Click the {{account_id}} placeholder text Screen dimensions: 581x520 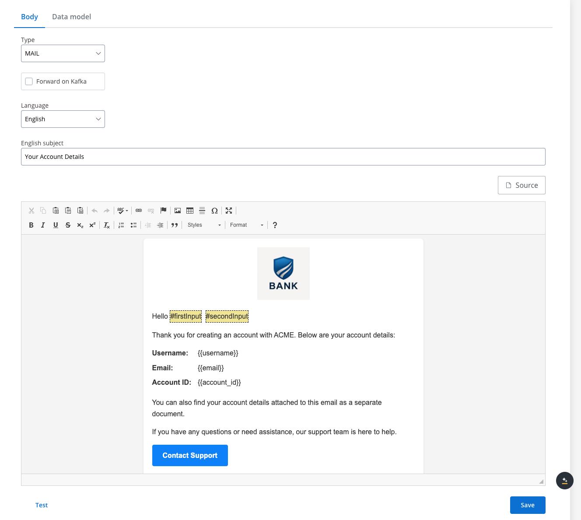click(x=219, y=382)
